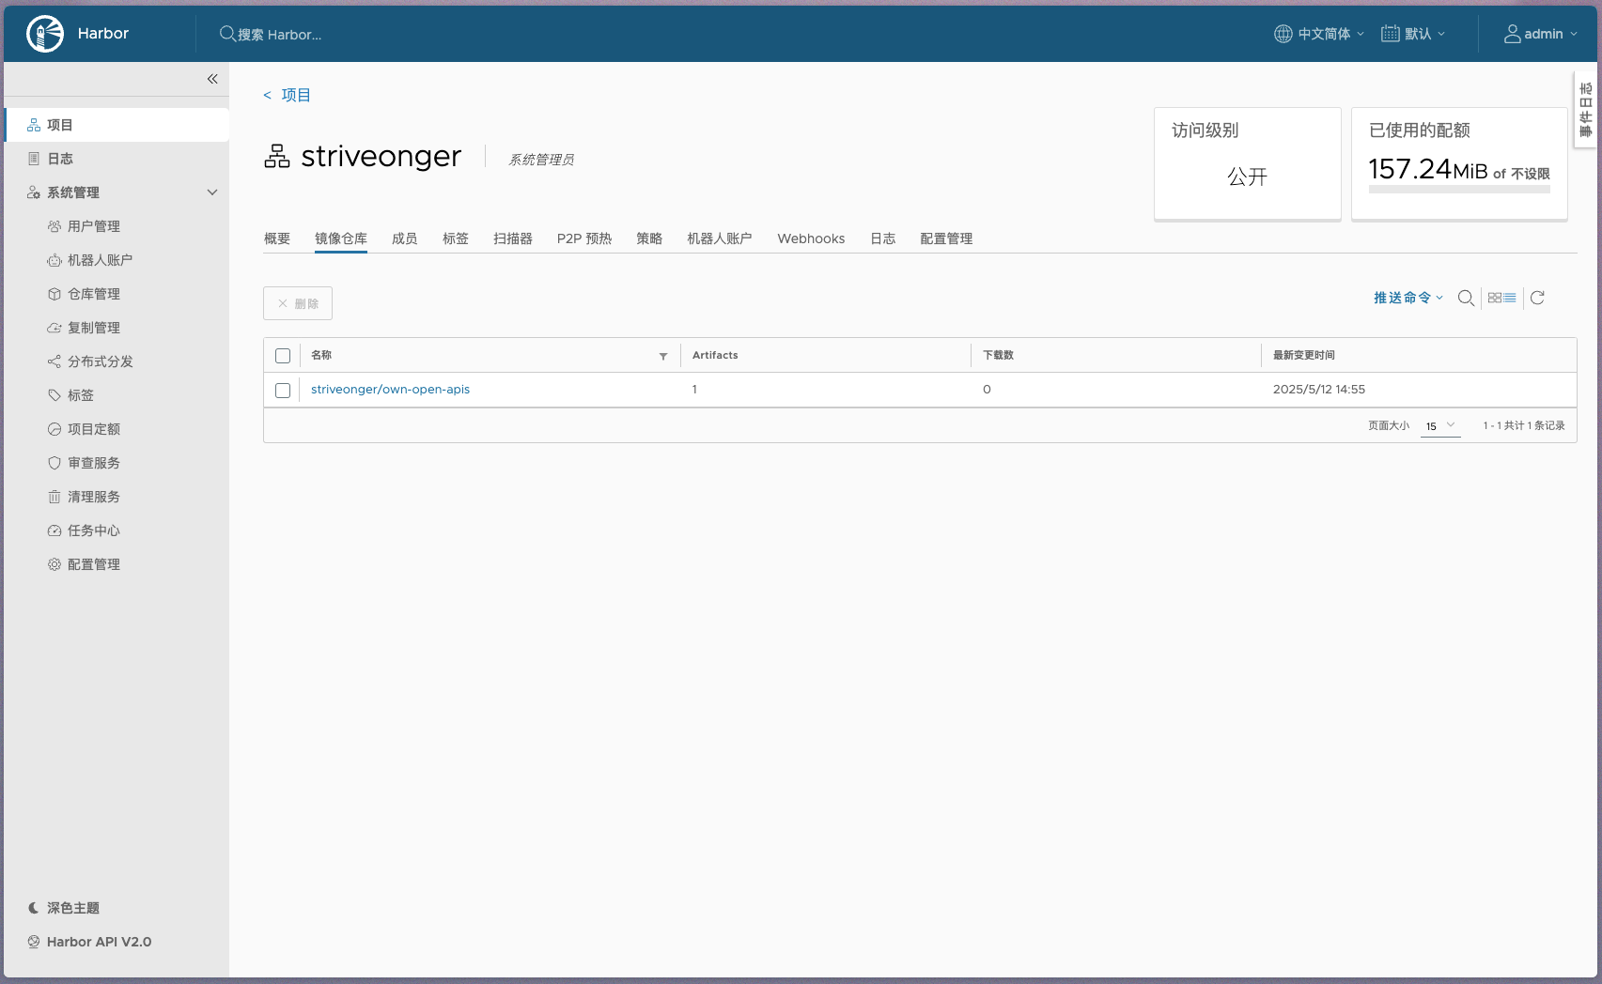Open the project 日志 tab
Screen dimensions: 1602x984
[883, 238]
